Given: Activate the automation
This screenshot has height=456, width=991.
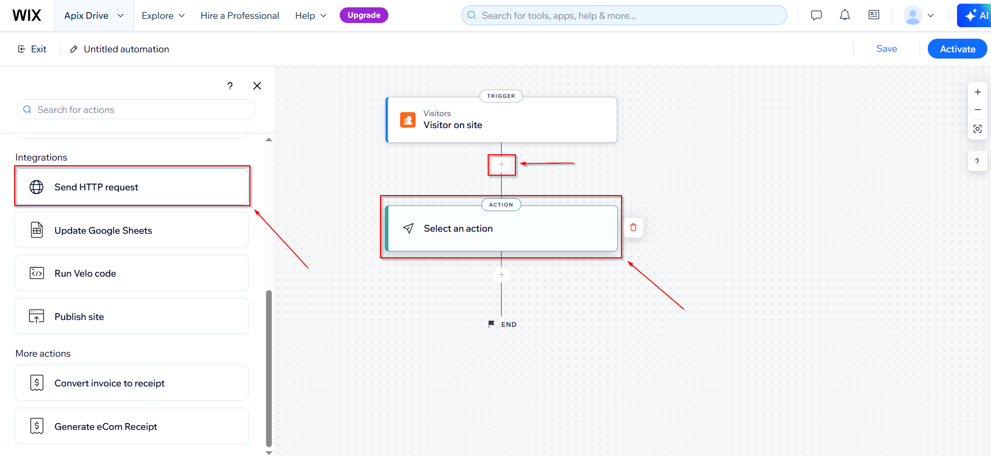Looking at the screenshot, I should pos(958,49).
